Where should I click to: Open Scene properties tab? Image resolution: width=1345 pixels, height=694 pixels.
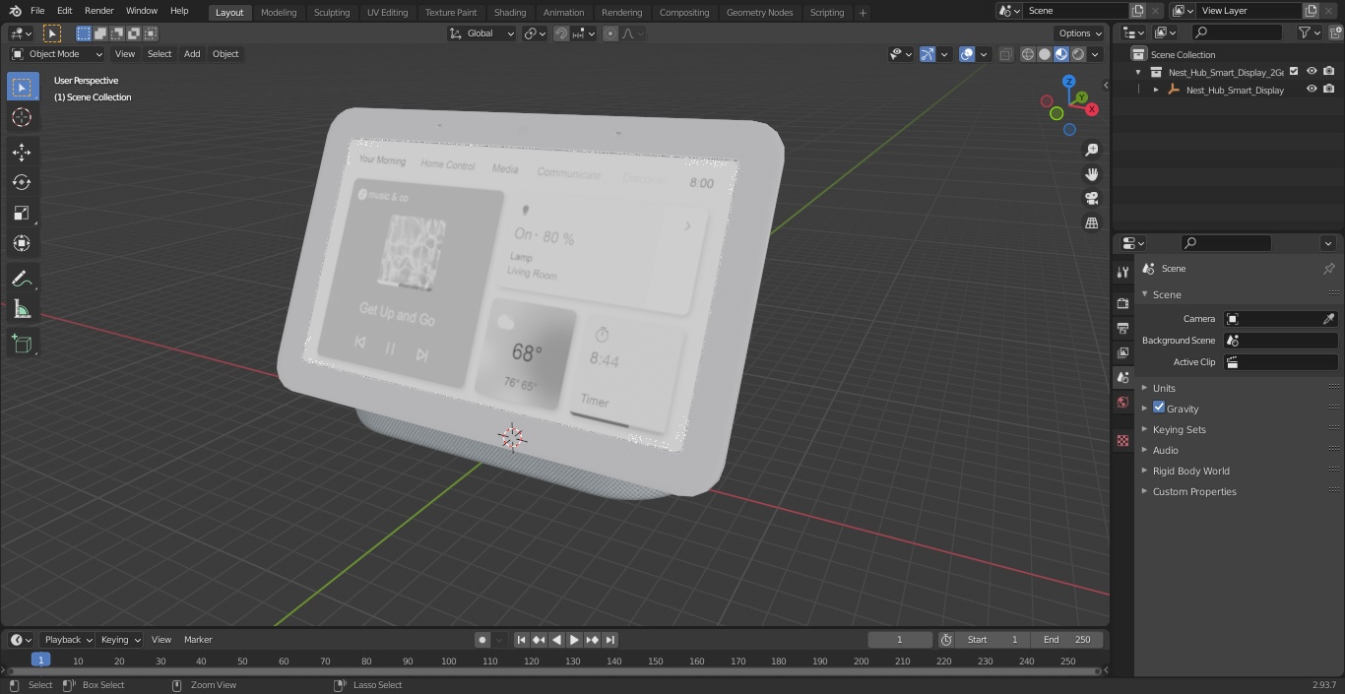tap(1122, 377)
